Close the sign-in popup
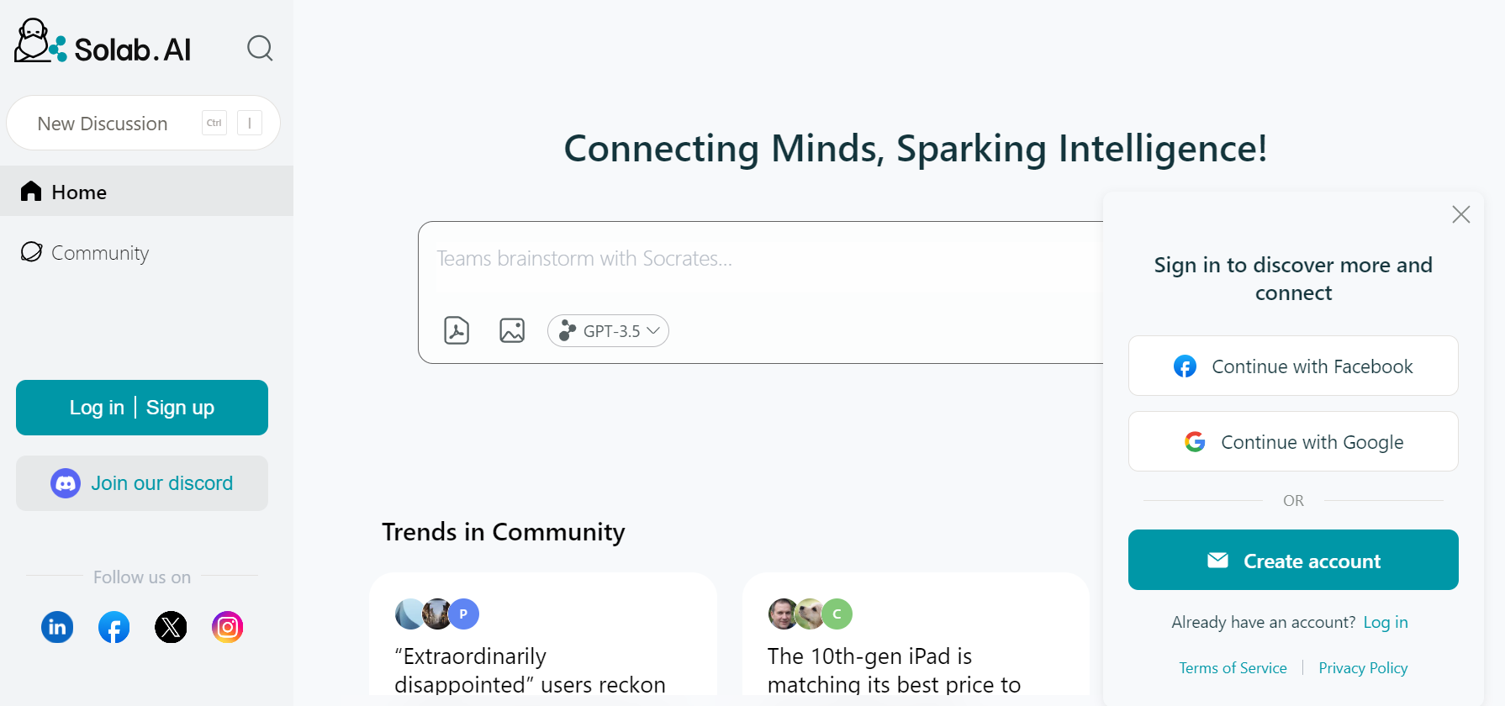The height and width of the screenshot is (706, 1505). coord(1460,214)
